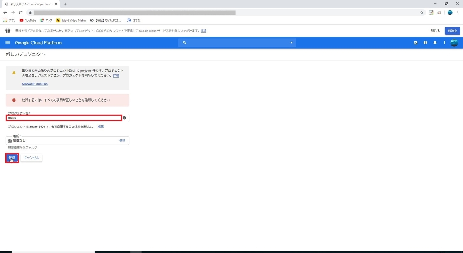Go back with browser back arrow
Viewport: 463px width, 253px height.
point(5,12)
